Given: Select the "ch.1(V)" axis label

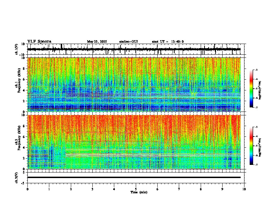Looking at the screenshot, I should tap(17, 50).
